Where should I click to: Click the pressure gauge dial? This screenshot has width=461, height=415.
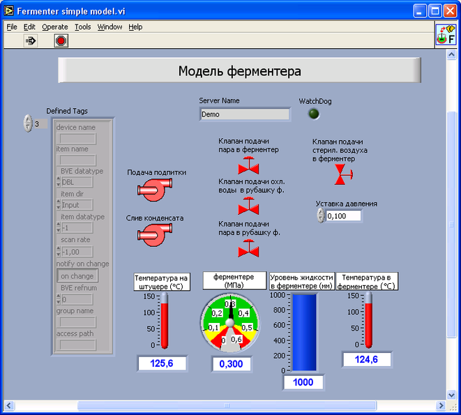(230, 323)
